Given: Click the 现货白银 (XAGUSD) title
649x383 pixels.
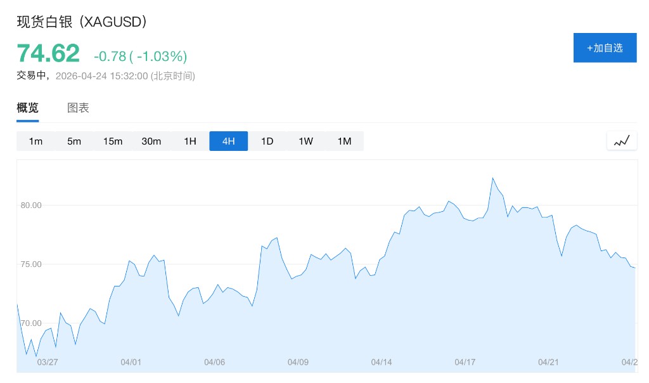Looking at the screenshot, I should [82, 22].
